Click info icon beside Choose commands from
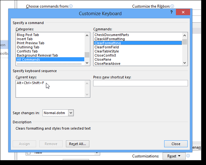Viewport: 206px width, 165px height. point(71,6)
